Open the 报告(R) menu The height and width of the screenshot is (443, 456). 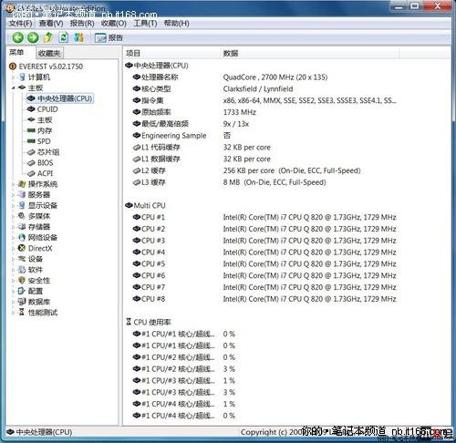(82, 24)
